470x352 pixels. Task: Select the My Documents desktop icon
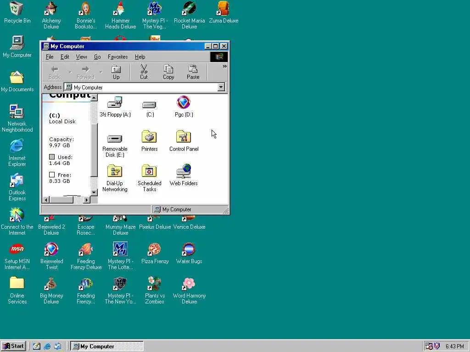pos(17,82)
